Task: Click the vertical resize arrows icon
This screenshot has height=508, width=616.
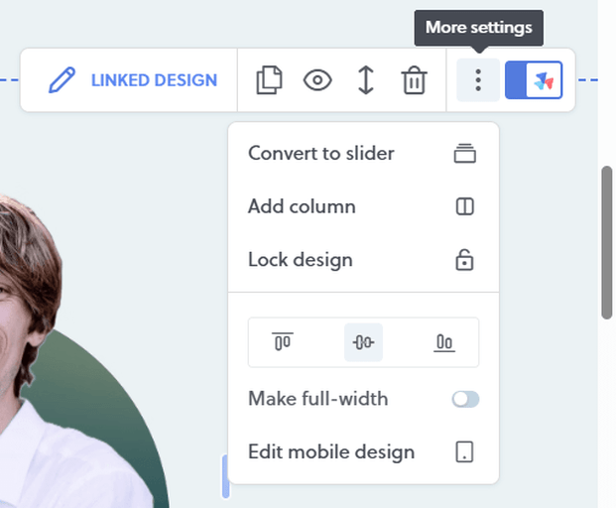Action: point(365,80)
